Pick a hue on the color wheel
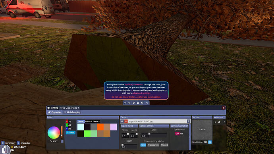274x154 pixels. tap(54, 133)
